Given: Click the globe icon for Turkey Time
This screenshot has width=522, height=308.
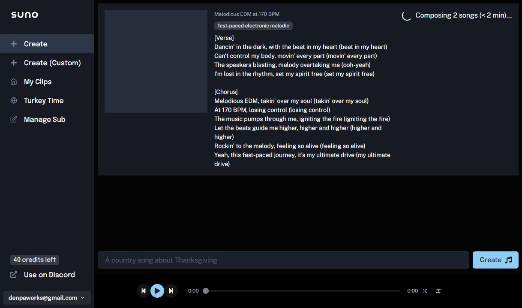Looking at the screenshot, I should pos(14,100).
